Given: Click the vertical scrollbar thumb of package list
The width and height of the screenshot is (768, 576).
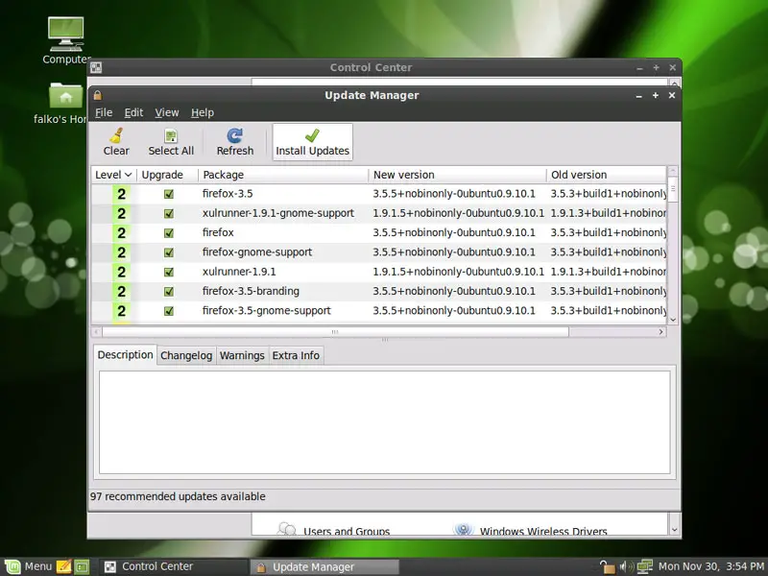Looking at the screenshot, I should pyautogui.click(x=673, y=189).
